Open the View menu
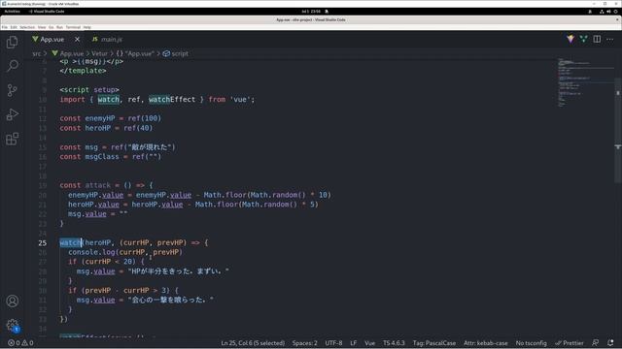 tap(42, 27)
